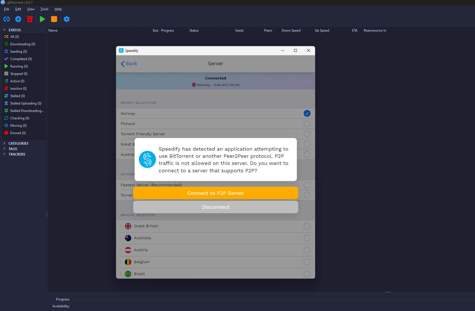The width and height of the screenshot is (475, 311).
Task: Select the Errored (0) filter
Action: (x=24, y=133)
